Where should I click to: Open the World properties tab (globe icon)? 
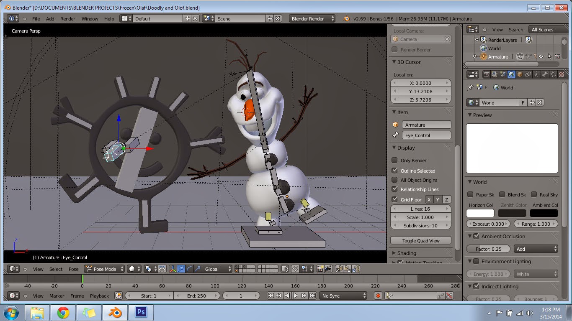511,75
